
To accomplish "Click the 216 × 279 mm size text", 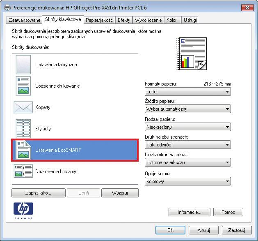I will 217,84.
